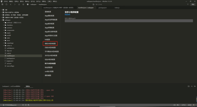Open 基础配置 settings section
The image size is (197, 107).
48,12
